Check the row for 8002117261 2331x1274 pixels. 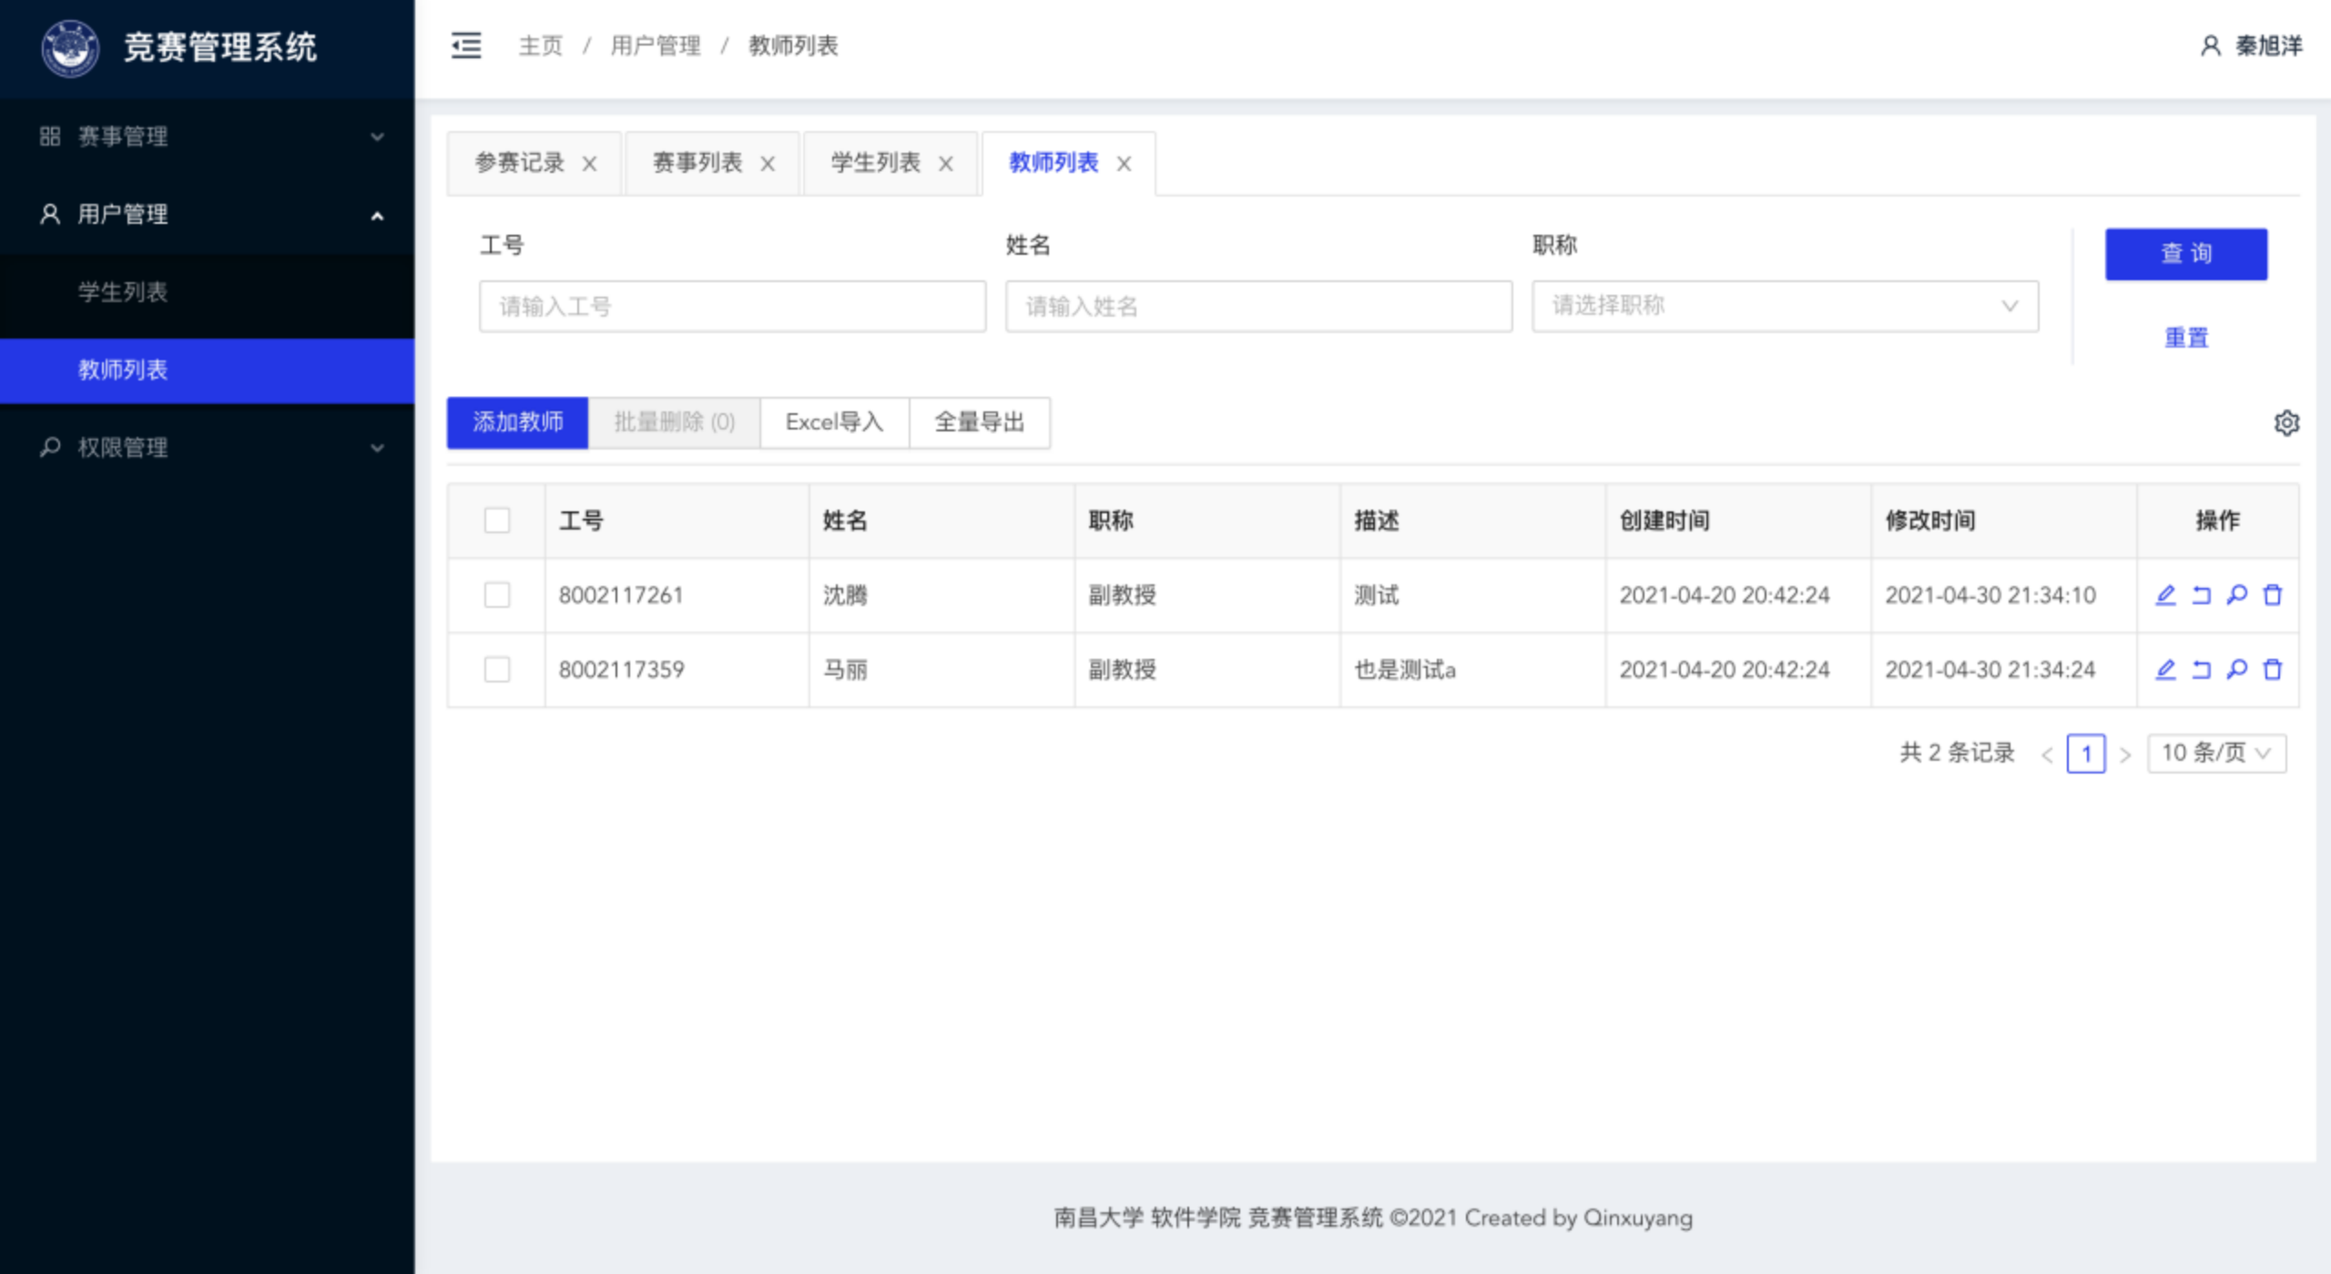[x=497, y=595]
